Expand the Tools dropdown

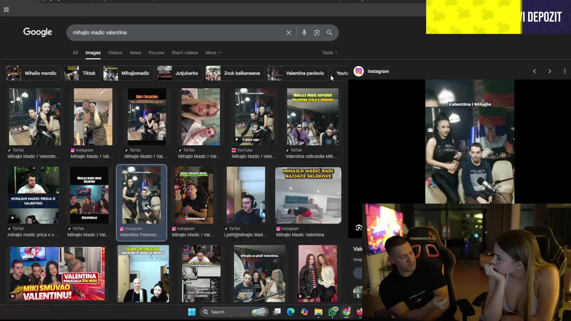pos(330,53)
